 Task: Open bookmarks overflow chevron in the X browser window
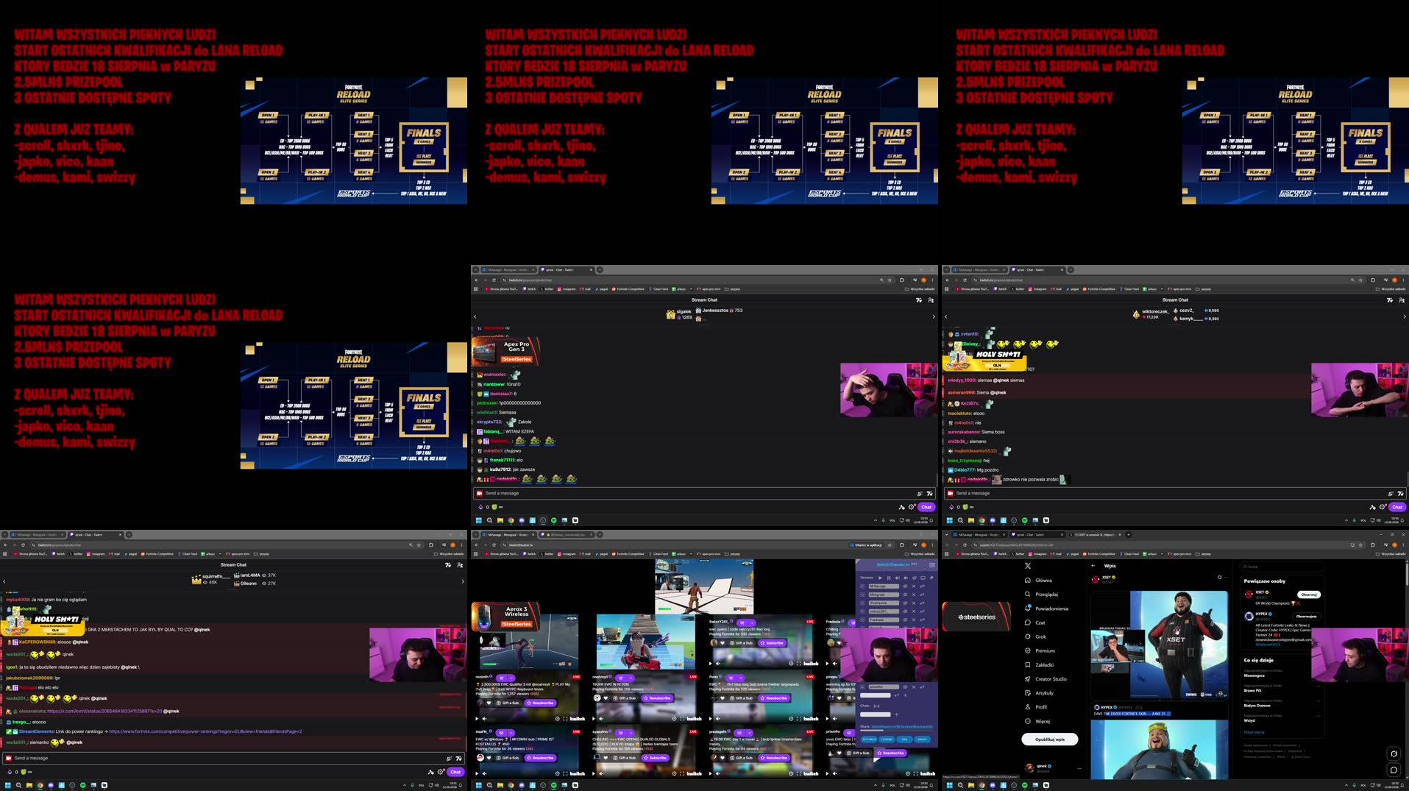[1162, 554]
